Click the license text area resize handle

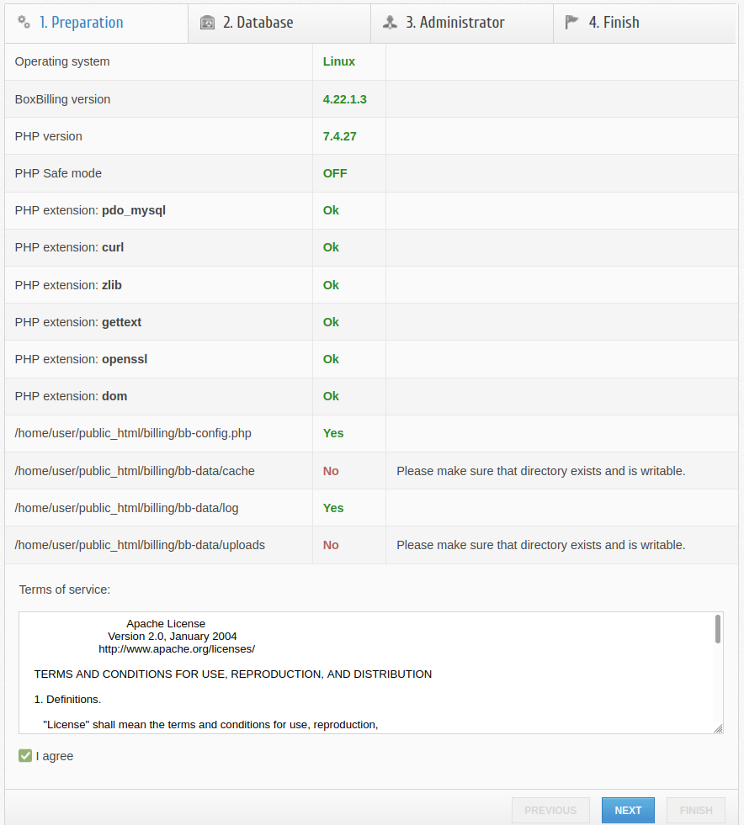(x=718, y=728)
